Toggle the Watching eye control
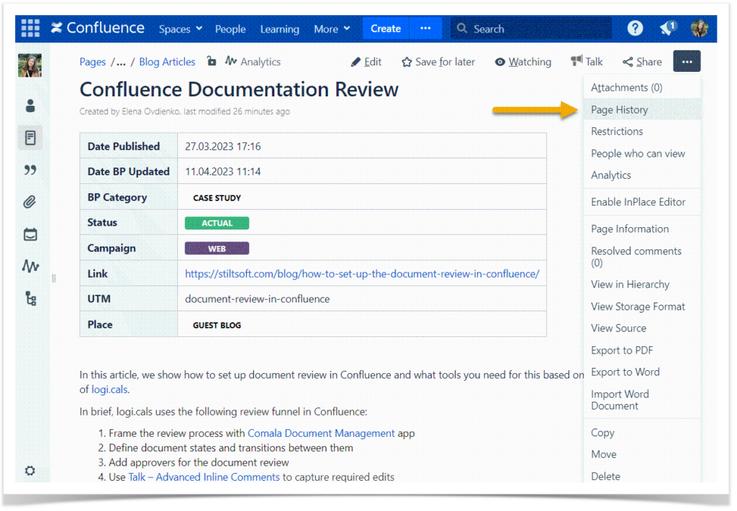737x511 pixels. point(523,62)
